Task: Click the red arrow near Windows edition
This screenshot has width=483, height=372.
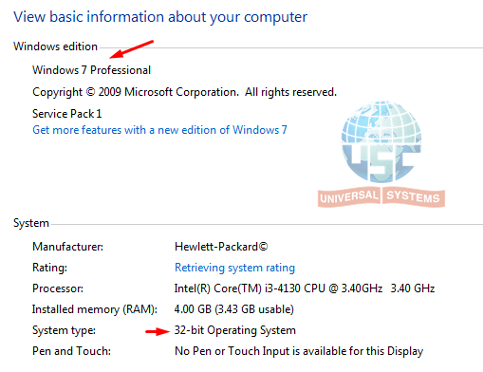Action: tap(131, 49)
